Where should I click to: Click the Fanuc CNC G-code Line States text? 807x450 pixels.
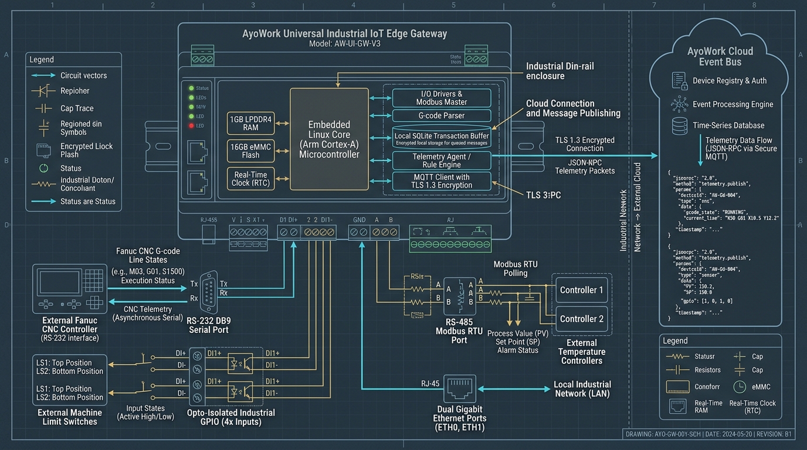pos(147,255)
